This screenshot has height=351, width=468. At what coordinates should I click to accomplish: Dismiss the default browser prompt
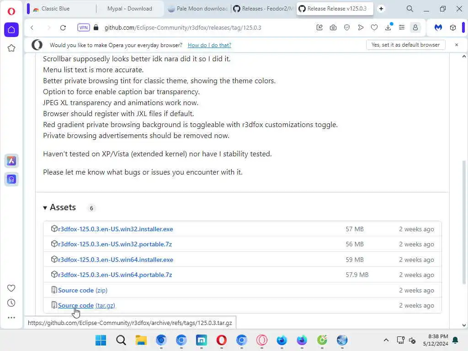[457, 45]
